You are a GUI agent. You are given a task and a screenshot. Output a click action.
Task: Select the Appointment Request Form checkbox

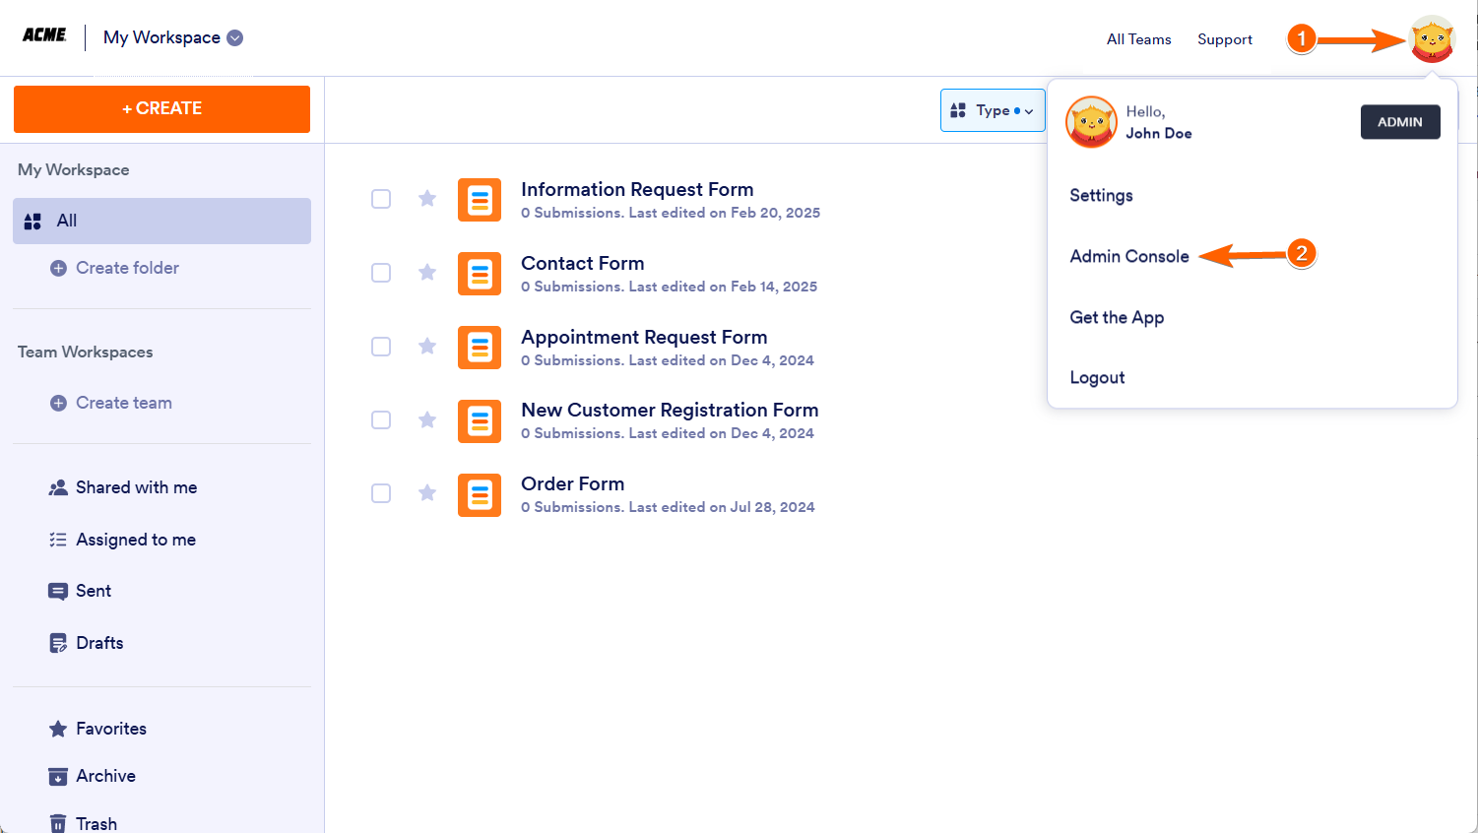[x=381, y=347]
